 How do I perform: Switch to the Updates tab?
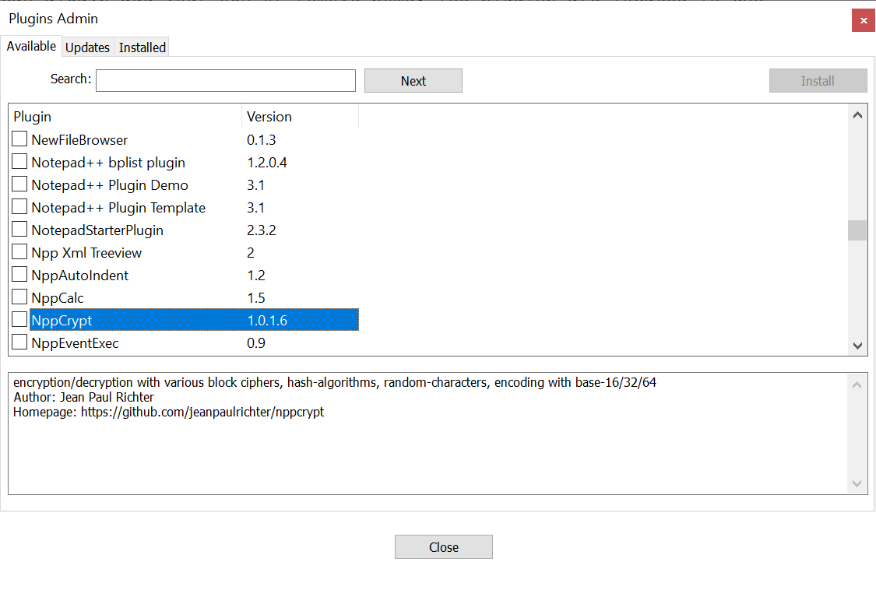(x=87, y=47)
